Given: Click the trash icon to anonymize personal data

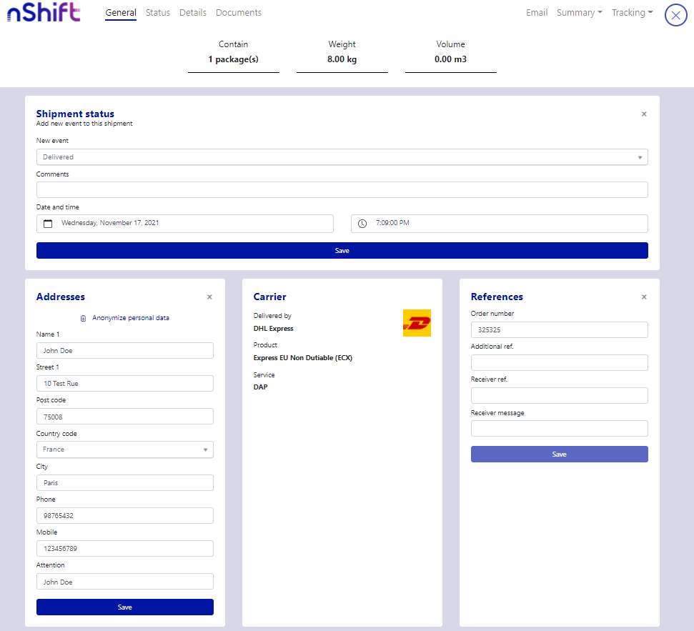Looking at the screenshot, I should [83, 318].
